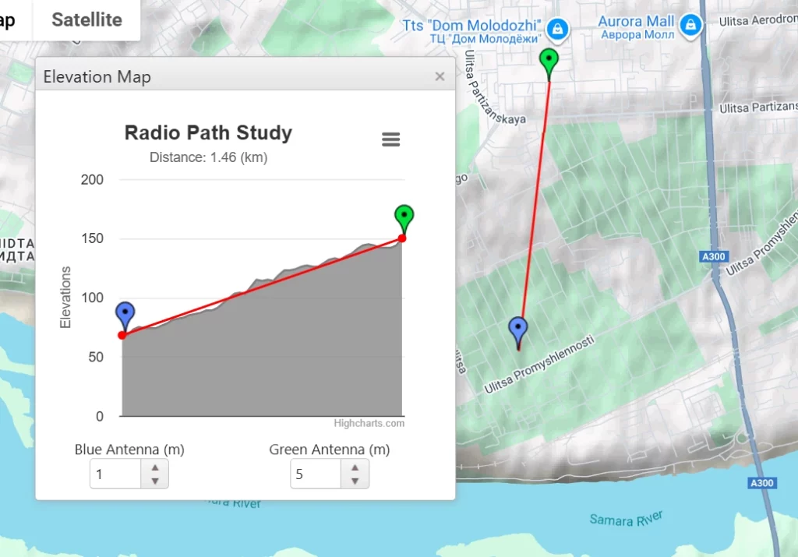The width and height of the screenshot is (798, 557).
Task: Switch to Satellite map view
Action: pyautogui.click(x=87, y=20)
